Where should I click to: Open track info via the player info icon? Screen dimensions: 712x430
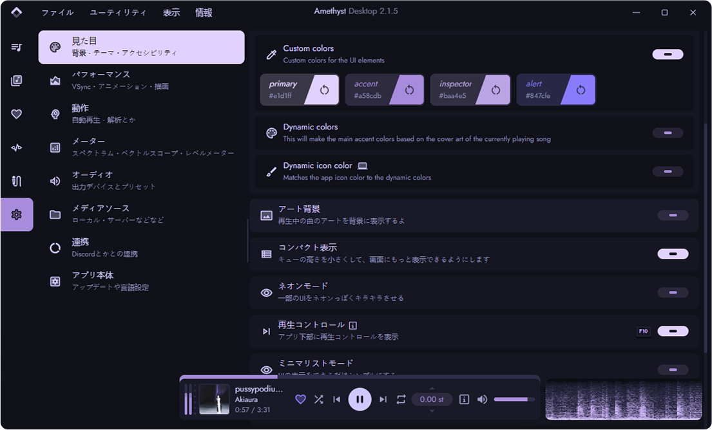tap(464, 399)
